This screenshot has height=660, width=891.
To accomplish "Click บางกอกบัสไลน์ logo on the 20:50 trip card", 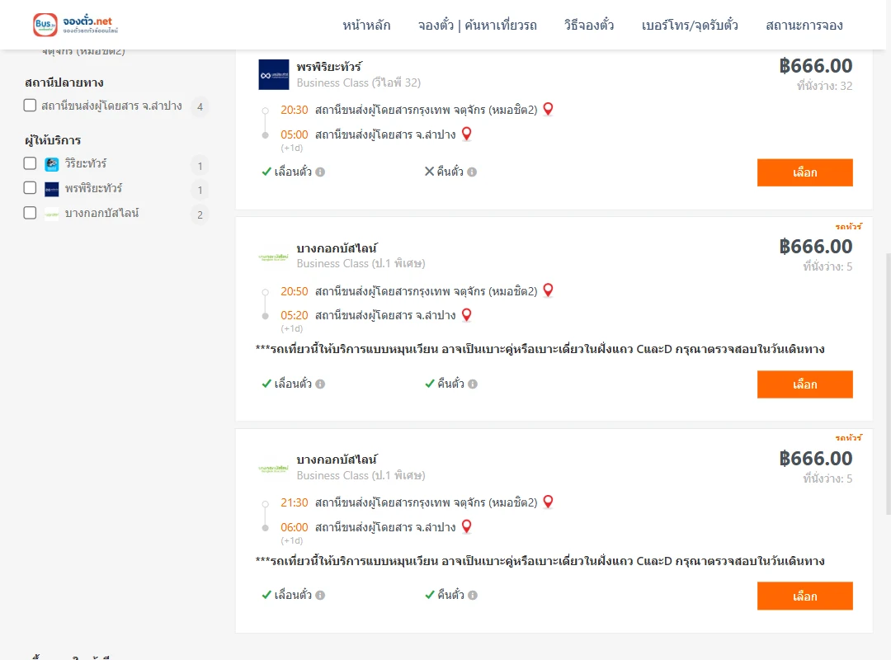I will pyautogui.click(x=274, y=257).
